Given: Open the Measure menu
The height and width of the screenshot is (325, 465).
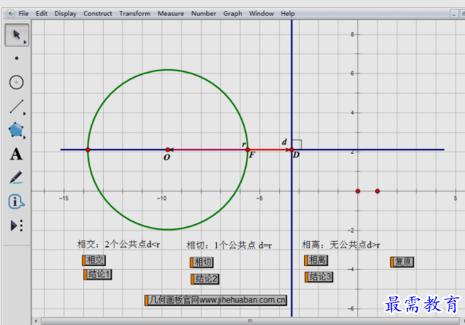Looking at the screenshot, I should (x=171, y=13).
